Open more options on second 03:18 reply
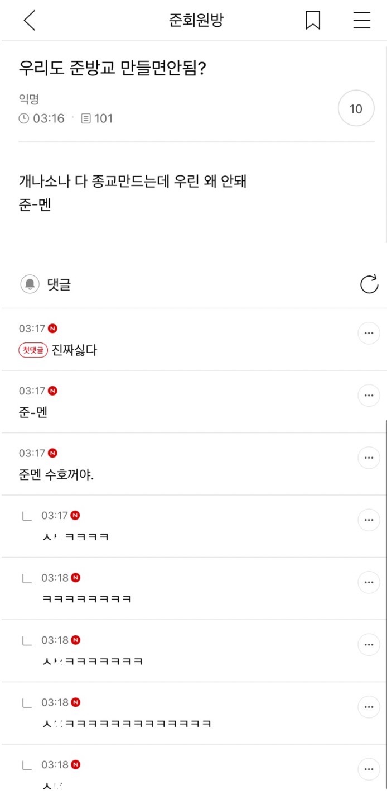The width and height of the screenshot is (387, 804). [368, 645]
